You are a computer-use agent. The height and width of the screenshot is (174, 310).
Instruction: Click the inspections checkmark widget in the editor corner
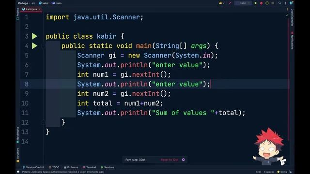pos(287,15)
